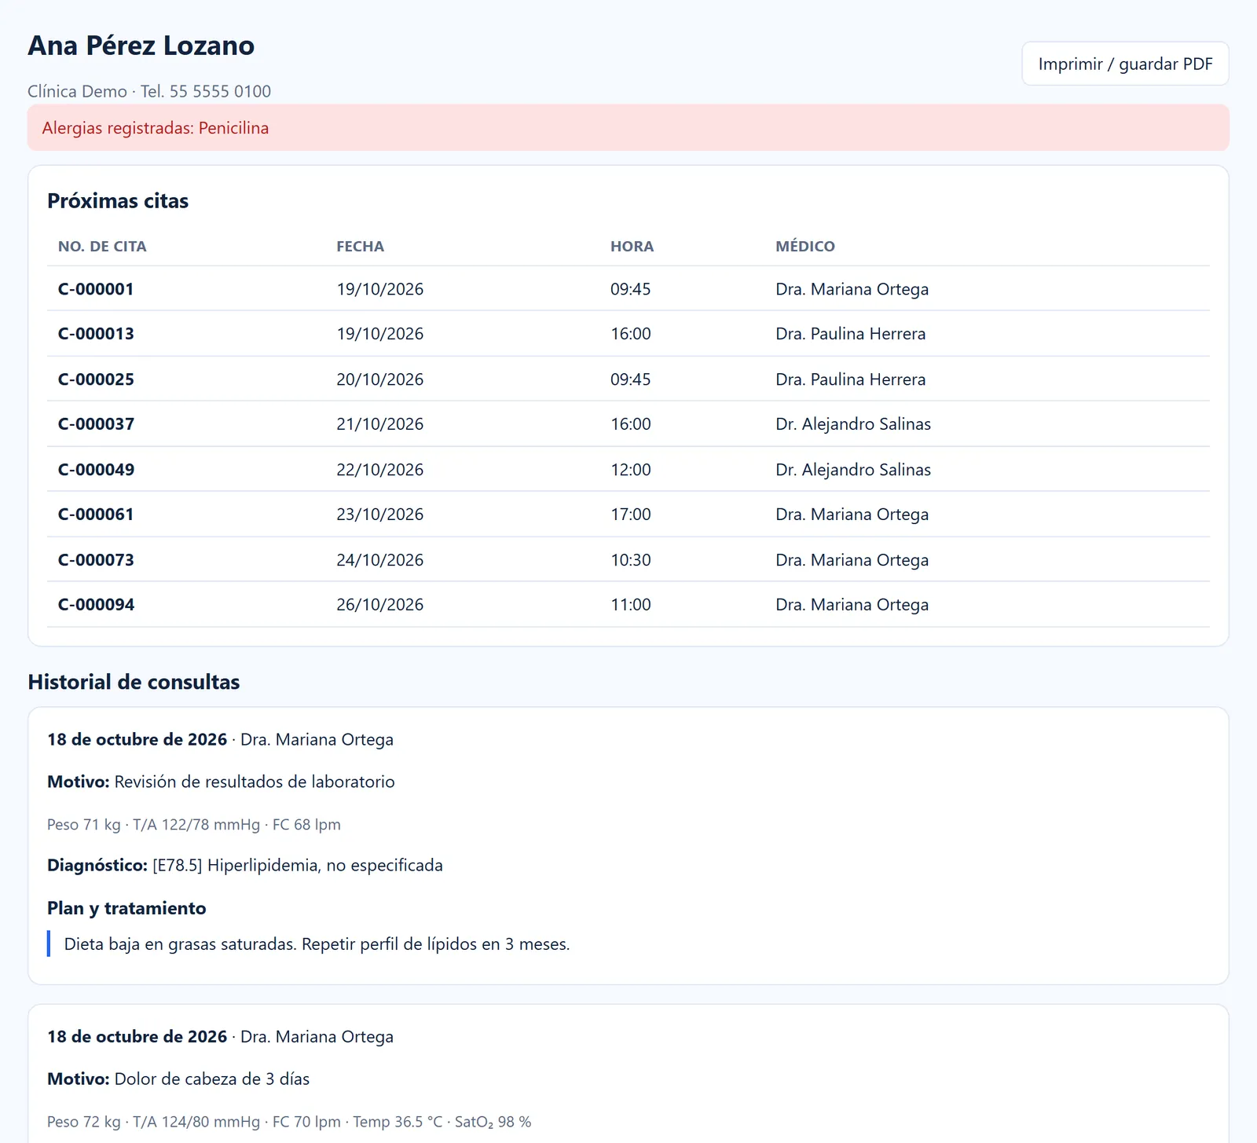Viewport: 1257px width, 1143px height.
Task: Click the date 26/10/2026 in the appointments table
Action: point(380,605)
